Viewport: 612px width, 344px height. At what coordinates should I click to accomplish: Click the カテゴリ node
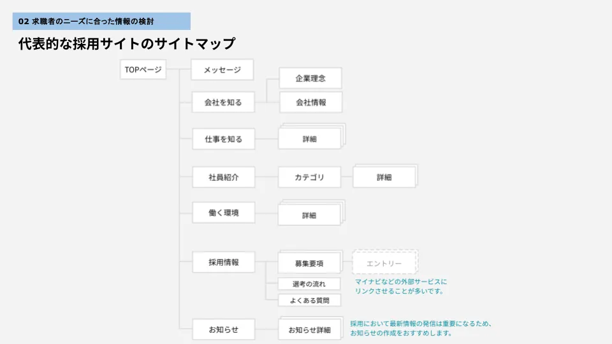click(309, 177)
